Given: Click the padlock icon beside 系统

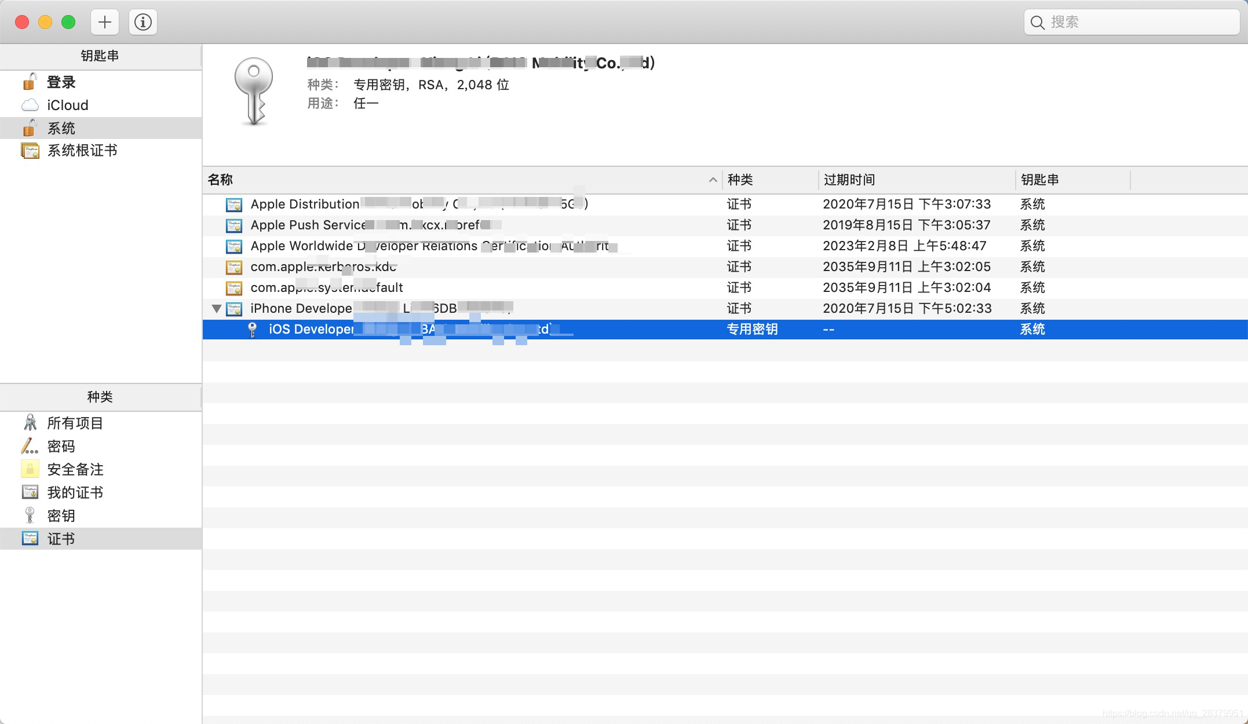Looking at the screenshot, I should [x=30, y=127].
